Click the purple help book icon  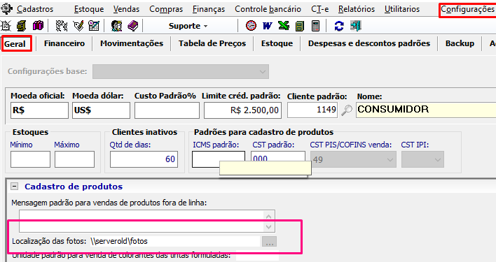[133, 26]
